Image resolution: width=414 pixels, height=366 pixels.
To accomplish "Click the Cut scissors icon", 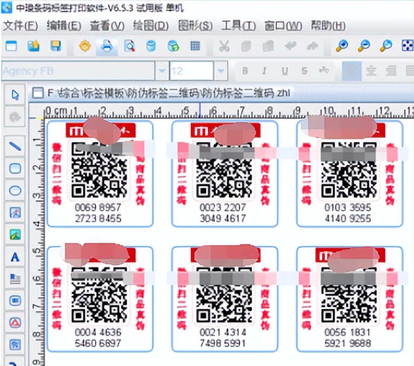I will 224,46.
